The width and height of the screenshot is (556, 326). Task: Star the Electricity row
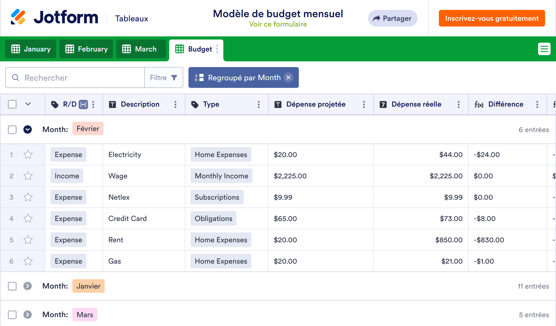[28, 155]
